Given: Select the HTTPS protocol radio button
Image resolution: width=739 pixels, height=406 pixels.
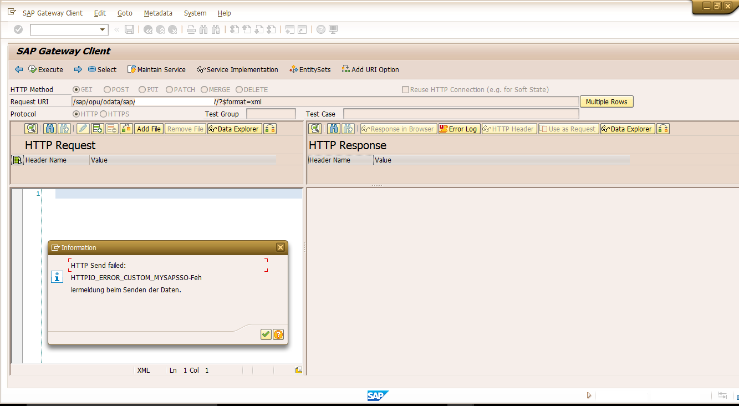Looking at the screenshot, I should (103, 114).
